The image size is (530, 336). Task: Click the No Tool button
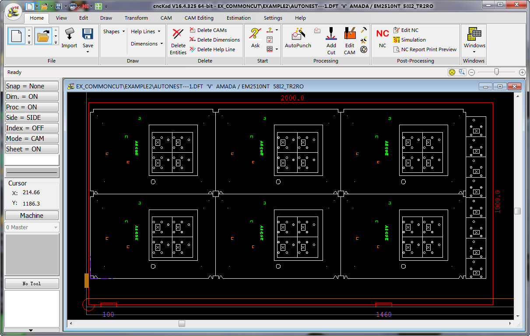click(x=32, y=283)
